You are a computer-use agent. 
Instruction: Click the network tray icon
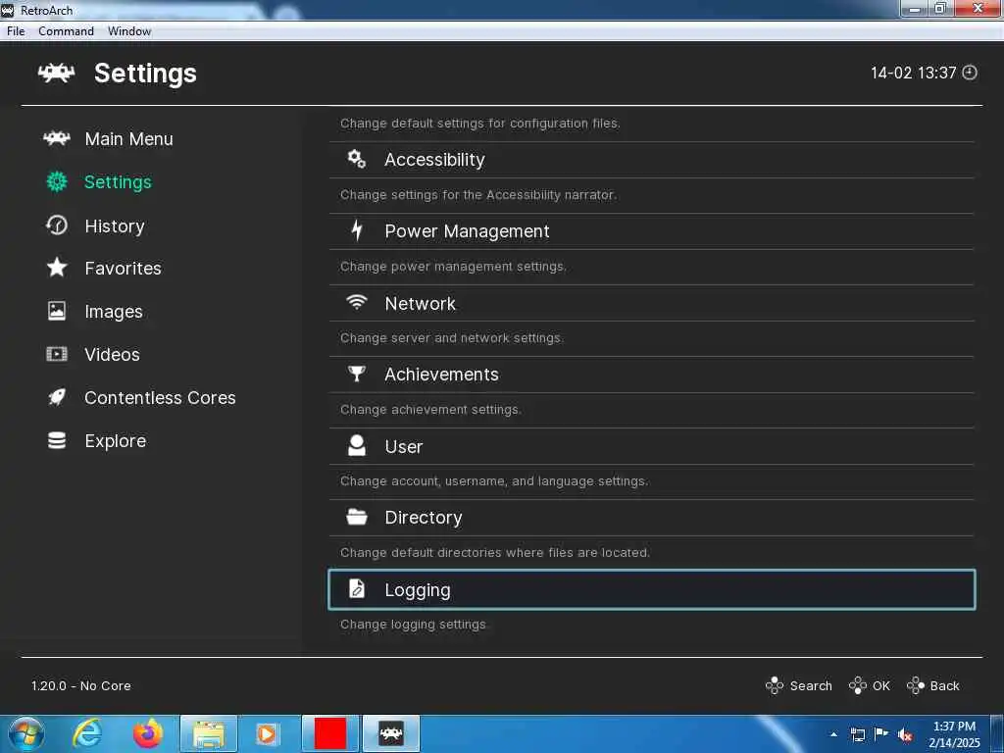coord(858,735)
